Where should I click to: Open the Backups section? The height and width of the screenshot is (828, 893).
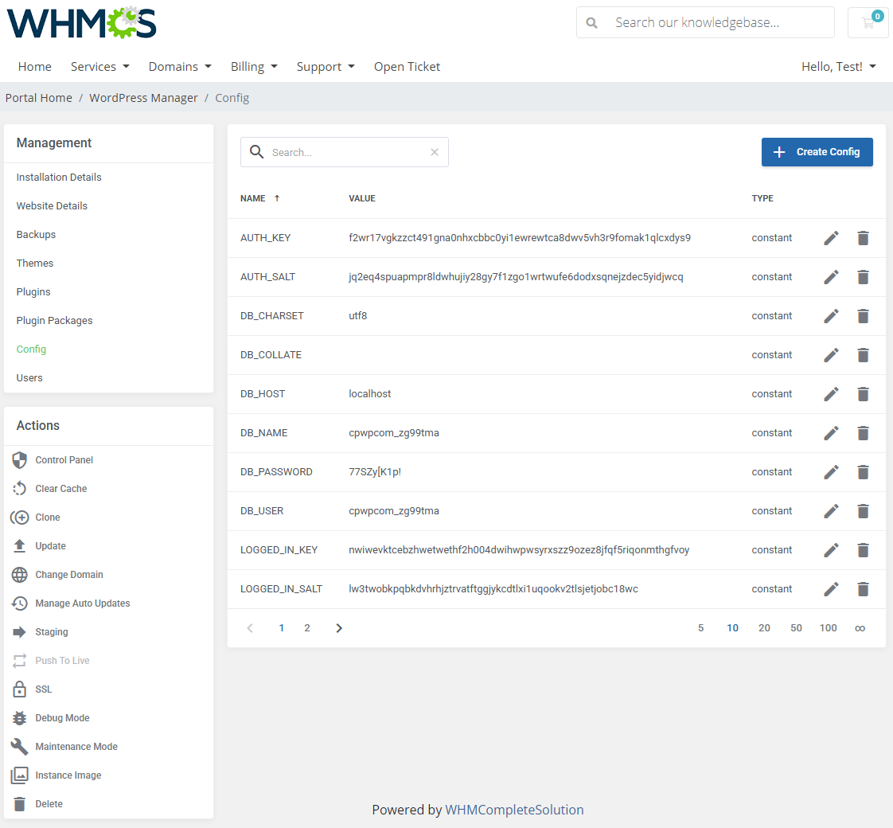(35, 234)
